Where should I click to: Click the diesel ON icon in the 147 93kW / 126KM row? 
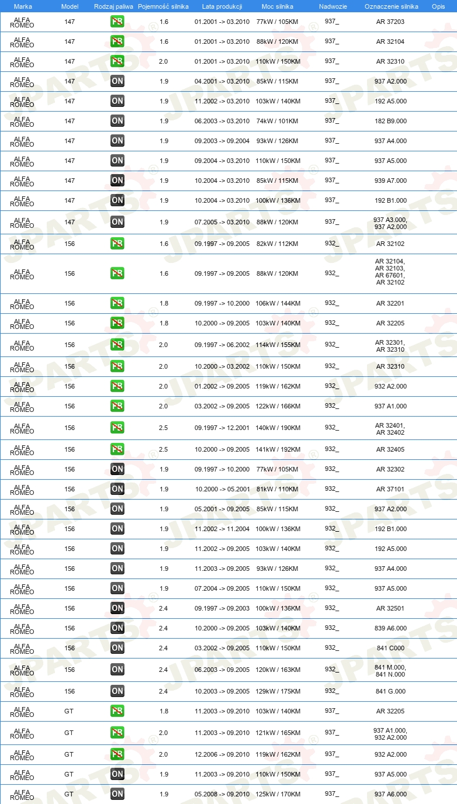point(117,141)
